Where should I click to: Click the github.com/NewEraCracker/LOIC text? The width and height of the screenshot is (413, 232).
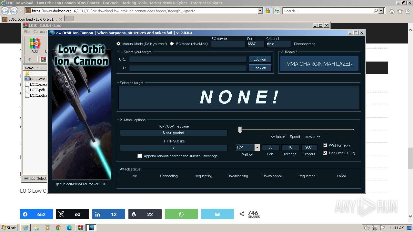[81, 184]
